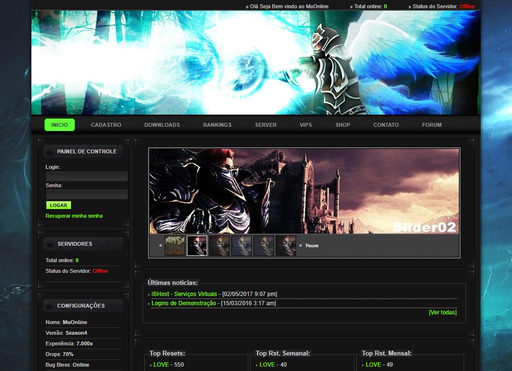The height and width of the screenshot is (371, 512).
Task: Click the [Ver todas] news link
Action: (x=443, y=312)
